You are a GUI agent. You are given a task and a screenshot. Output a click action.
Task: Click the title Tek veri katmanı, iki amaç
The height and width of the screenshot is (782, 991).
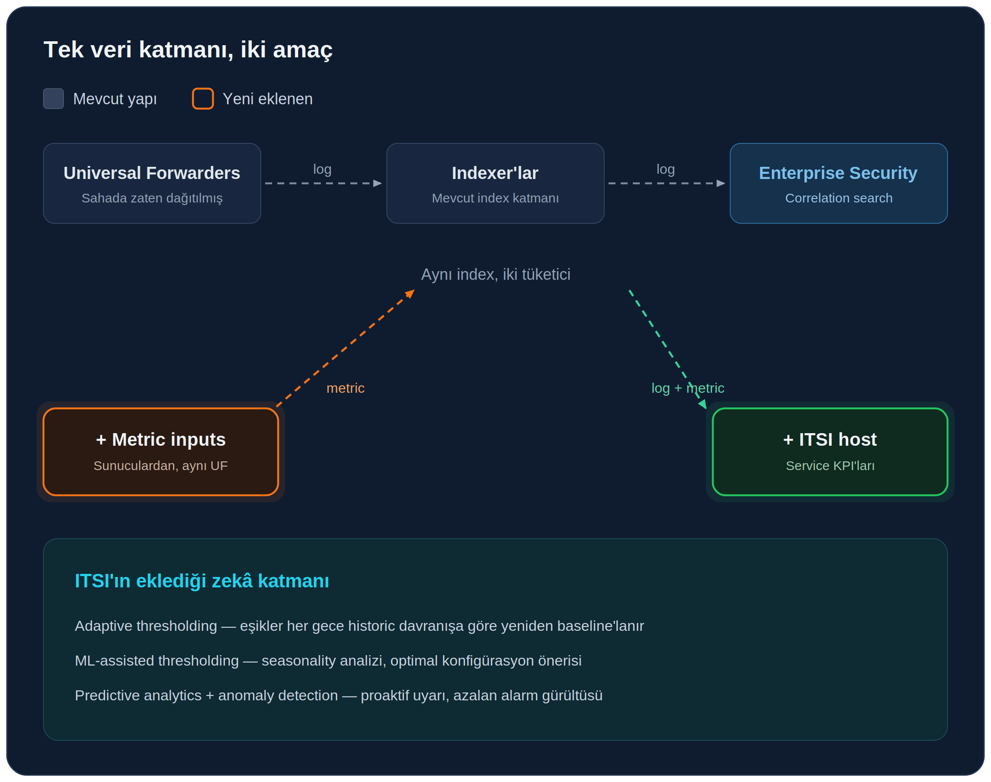click(x=188, y=50)
